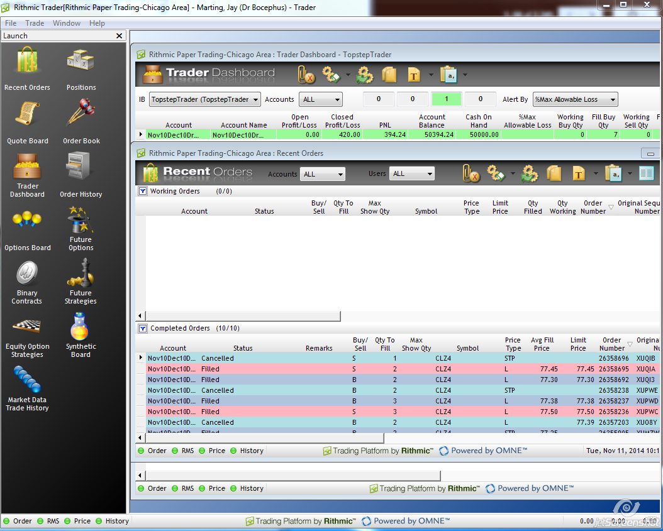The image size is (663, 531).
Task: Open the Trade menu
Action: pos(35,23)
